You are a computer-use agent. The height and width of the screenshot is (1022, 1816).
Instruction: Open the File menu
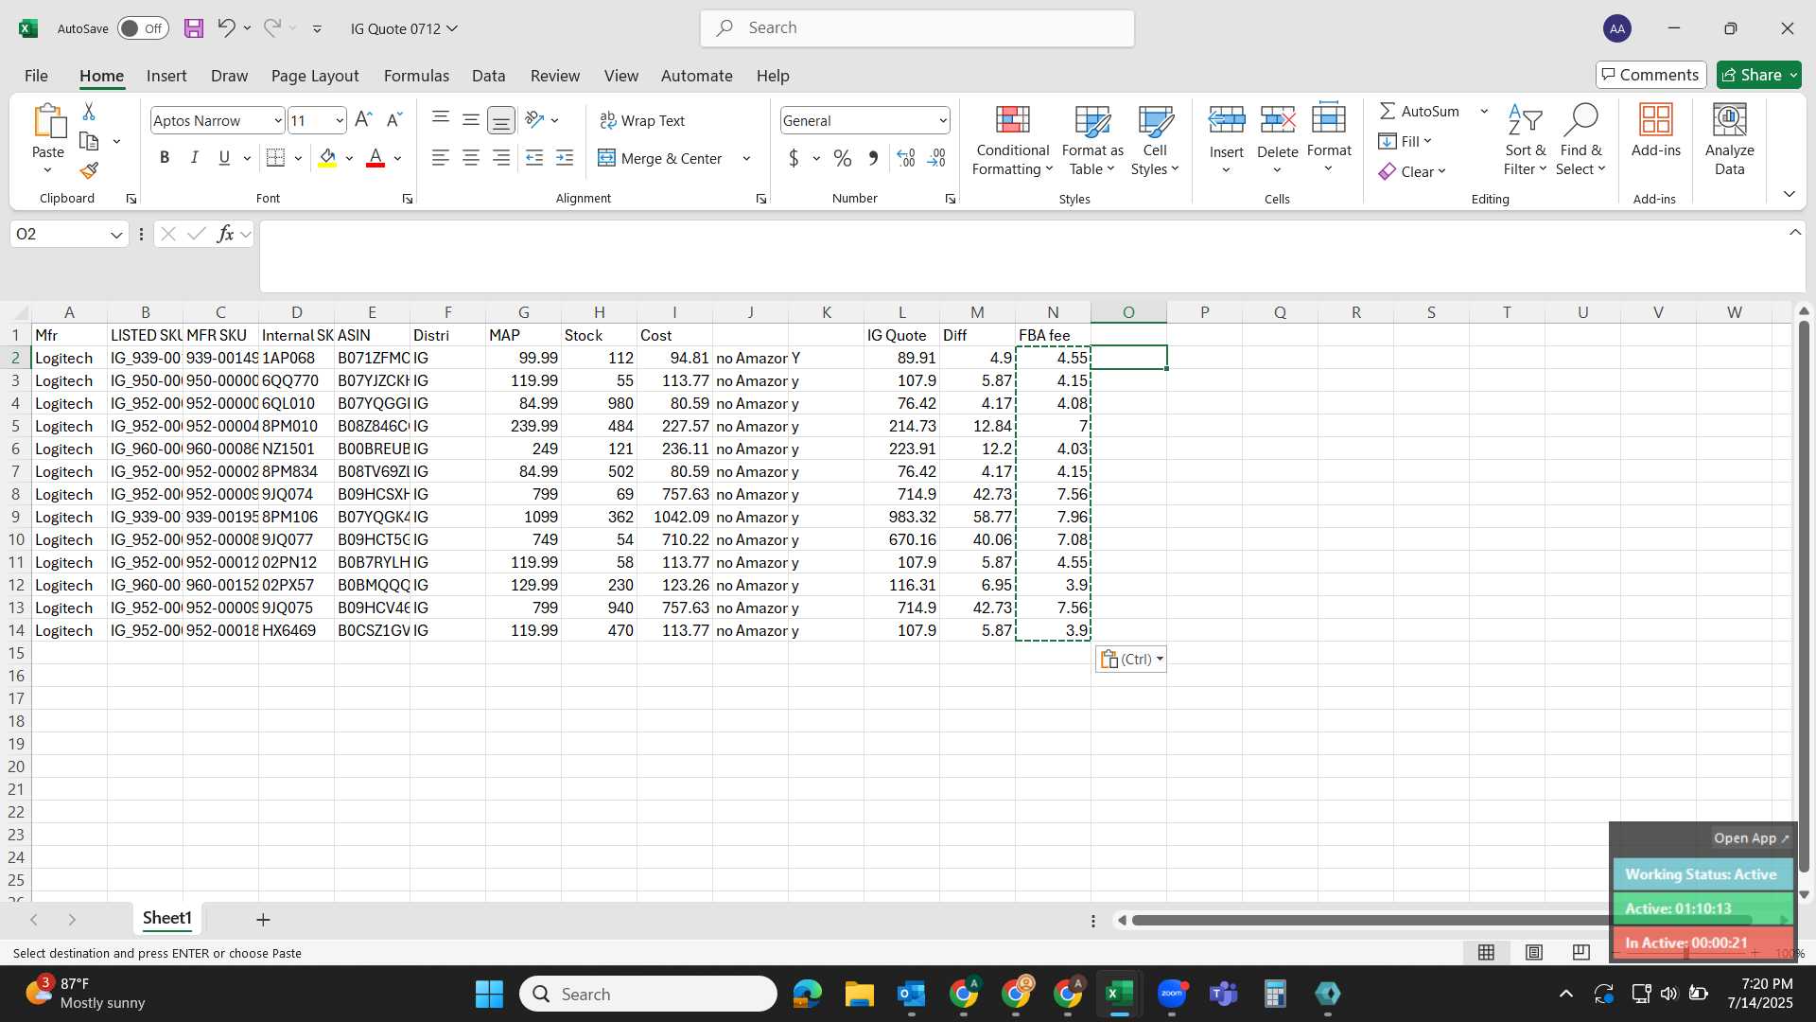36,76
